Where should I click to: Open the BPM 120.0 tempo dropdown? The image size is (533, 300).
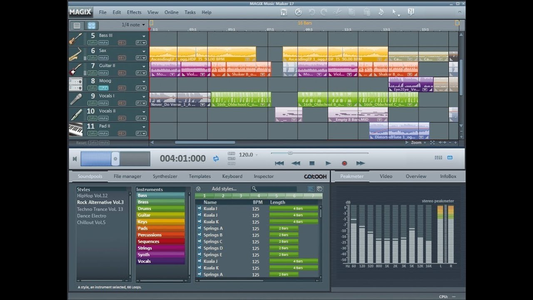tap(257, 155)
